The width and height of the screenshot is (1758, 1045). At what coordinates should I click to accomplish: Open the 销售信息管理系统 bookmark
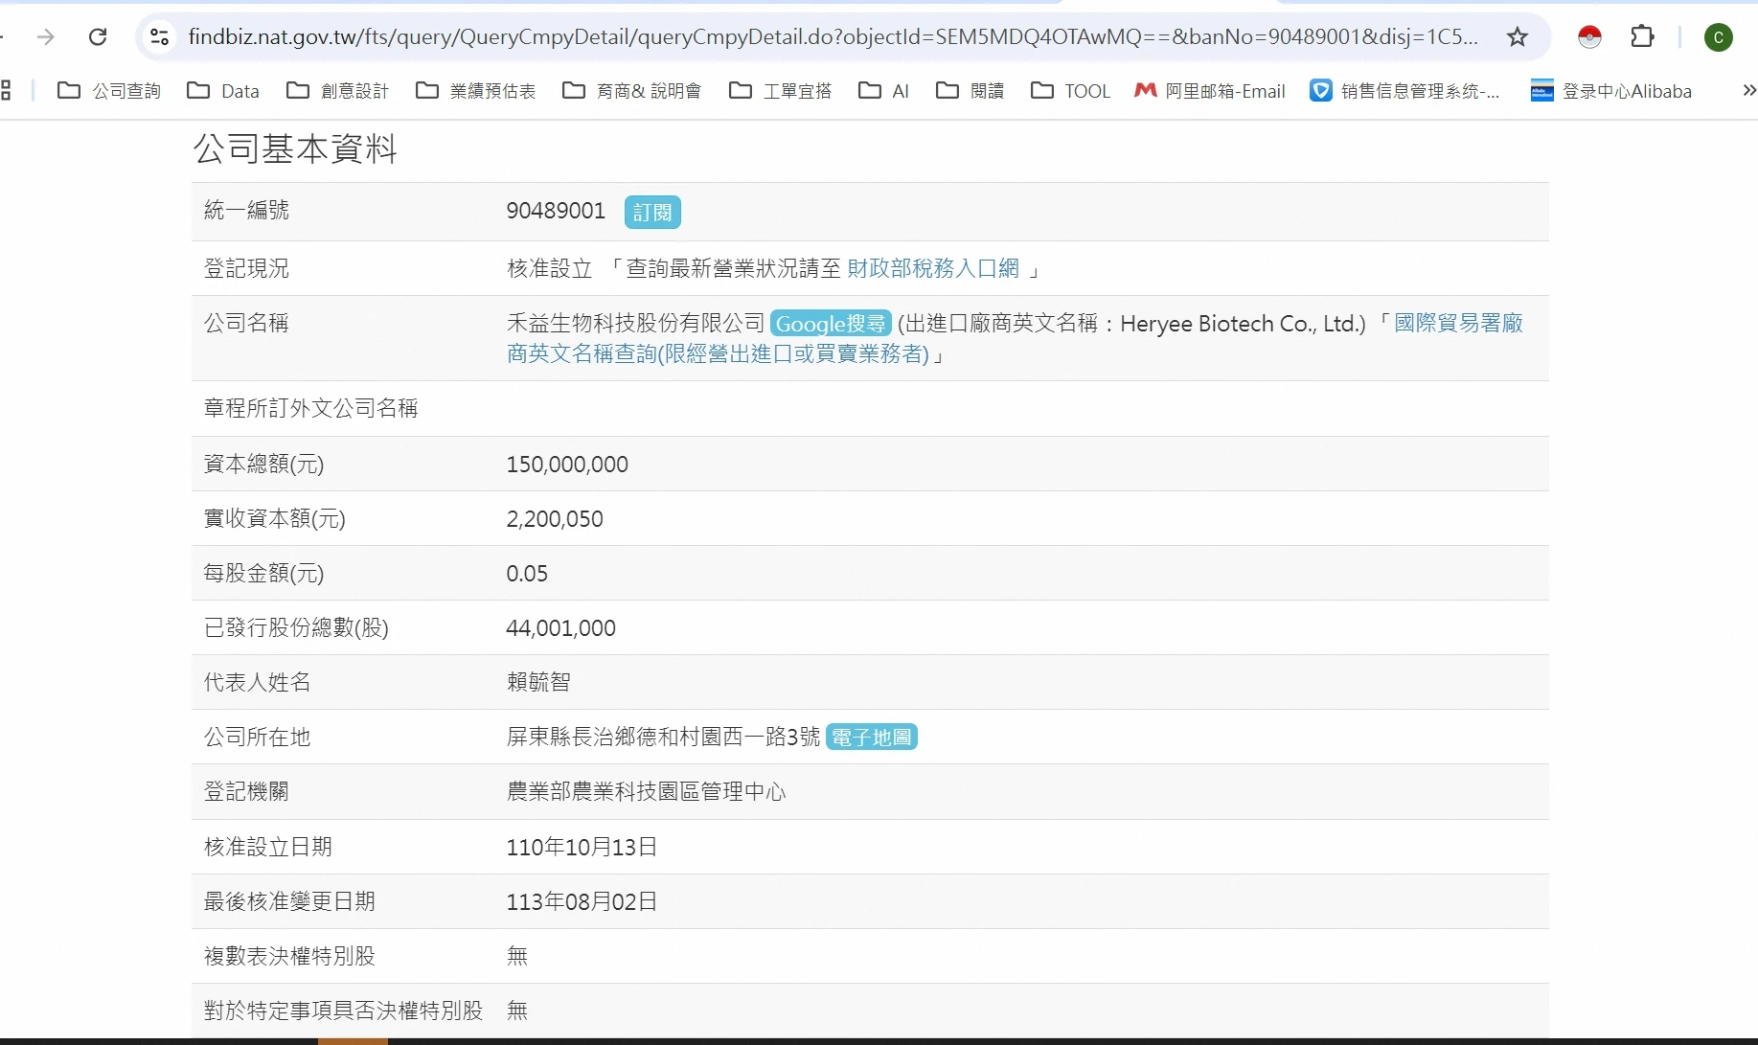tap(1404, 91)
